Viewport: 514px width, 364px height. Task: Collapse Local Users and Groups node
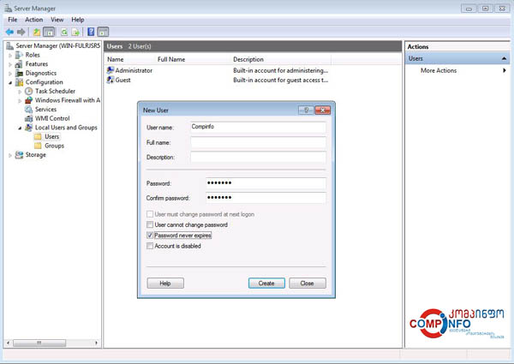(x=20, y=128)
